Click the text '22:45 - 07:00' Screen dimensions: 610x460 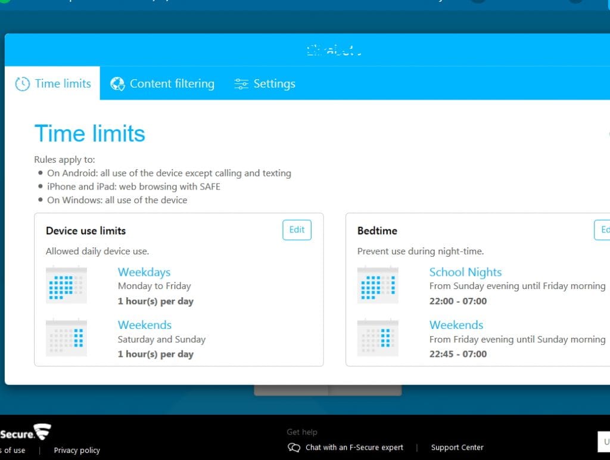click(458, 354)
